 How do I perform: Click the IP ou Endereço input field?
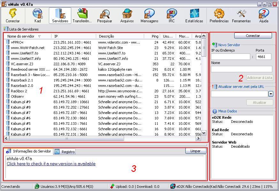coord(230,57)
